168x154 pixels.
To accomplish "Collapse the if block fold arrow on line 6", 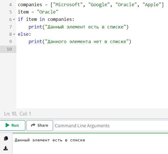I will click(14, 19).
